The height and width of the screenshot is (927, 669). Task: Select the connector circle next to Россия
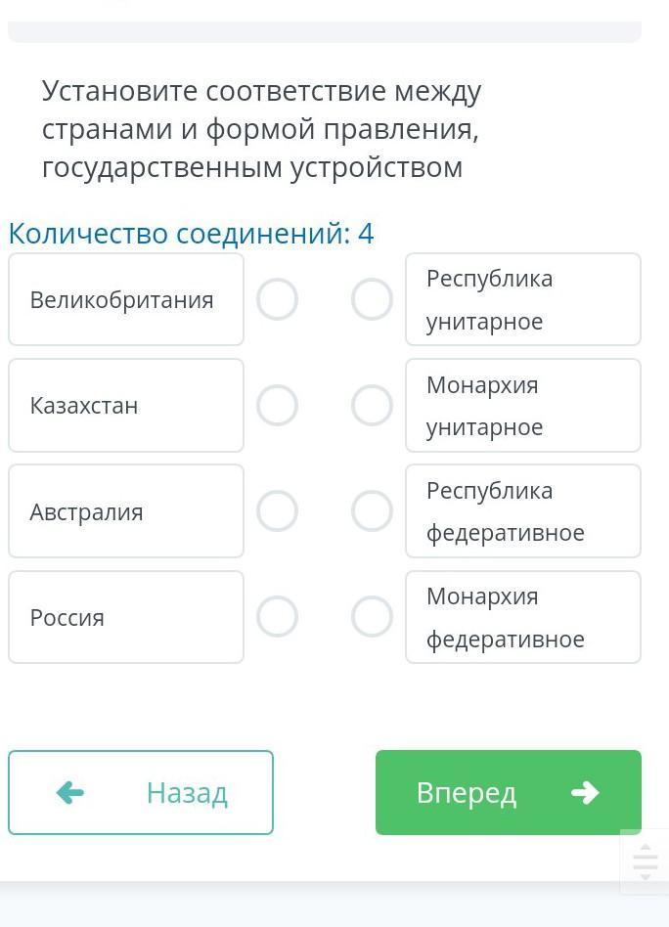coord(277,617)
